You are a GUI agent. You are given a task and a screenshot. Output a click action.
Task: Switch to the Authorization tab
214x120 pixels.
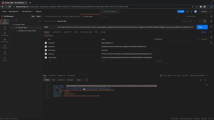(x=57, y=32)
